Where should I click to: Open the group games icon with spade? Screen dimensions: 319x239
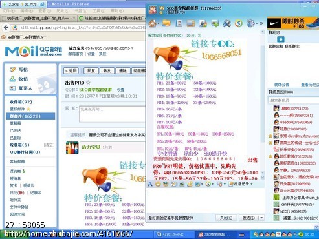(203, 23)
